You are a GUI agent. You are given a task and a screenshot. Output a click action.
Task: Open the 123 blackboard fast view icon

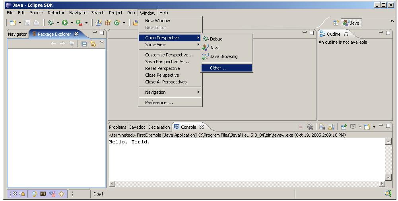click(x=43, y=194)
